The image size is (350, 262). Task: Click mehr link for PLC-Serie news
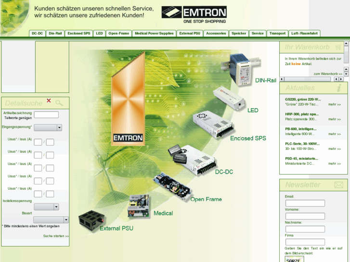tap(335, 149)
